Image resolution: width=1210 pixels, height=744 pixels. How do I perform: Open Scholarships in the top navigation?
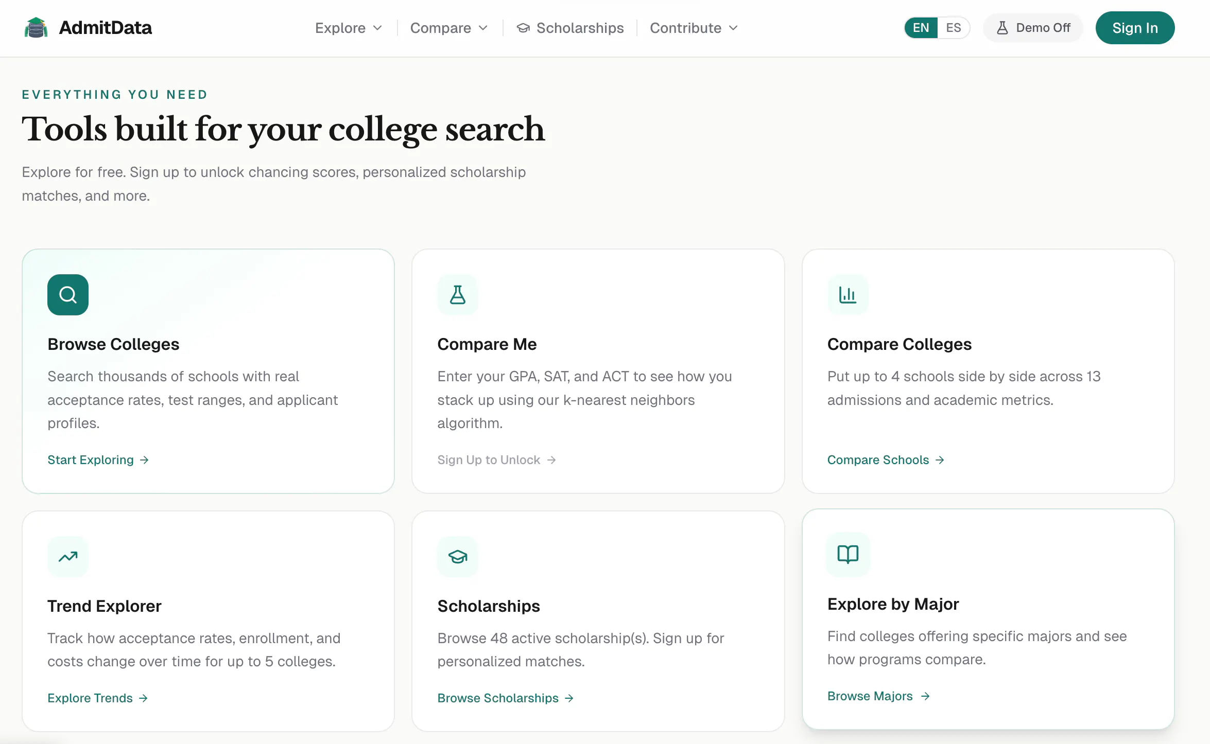570,28
